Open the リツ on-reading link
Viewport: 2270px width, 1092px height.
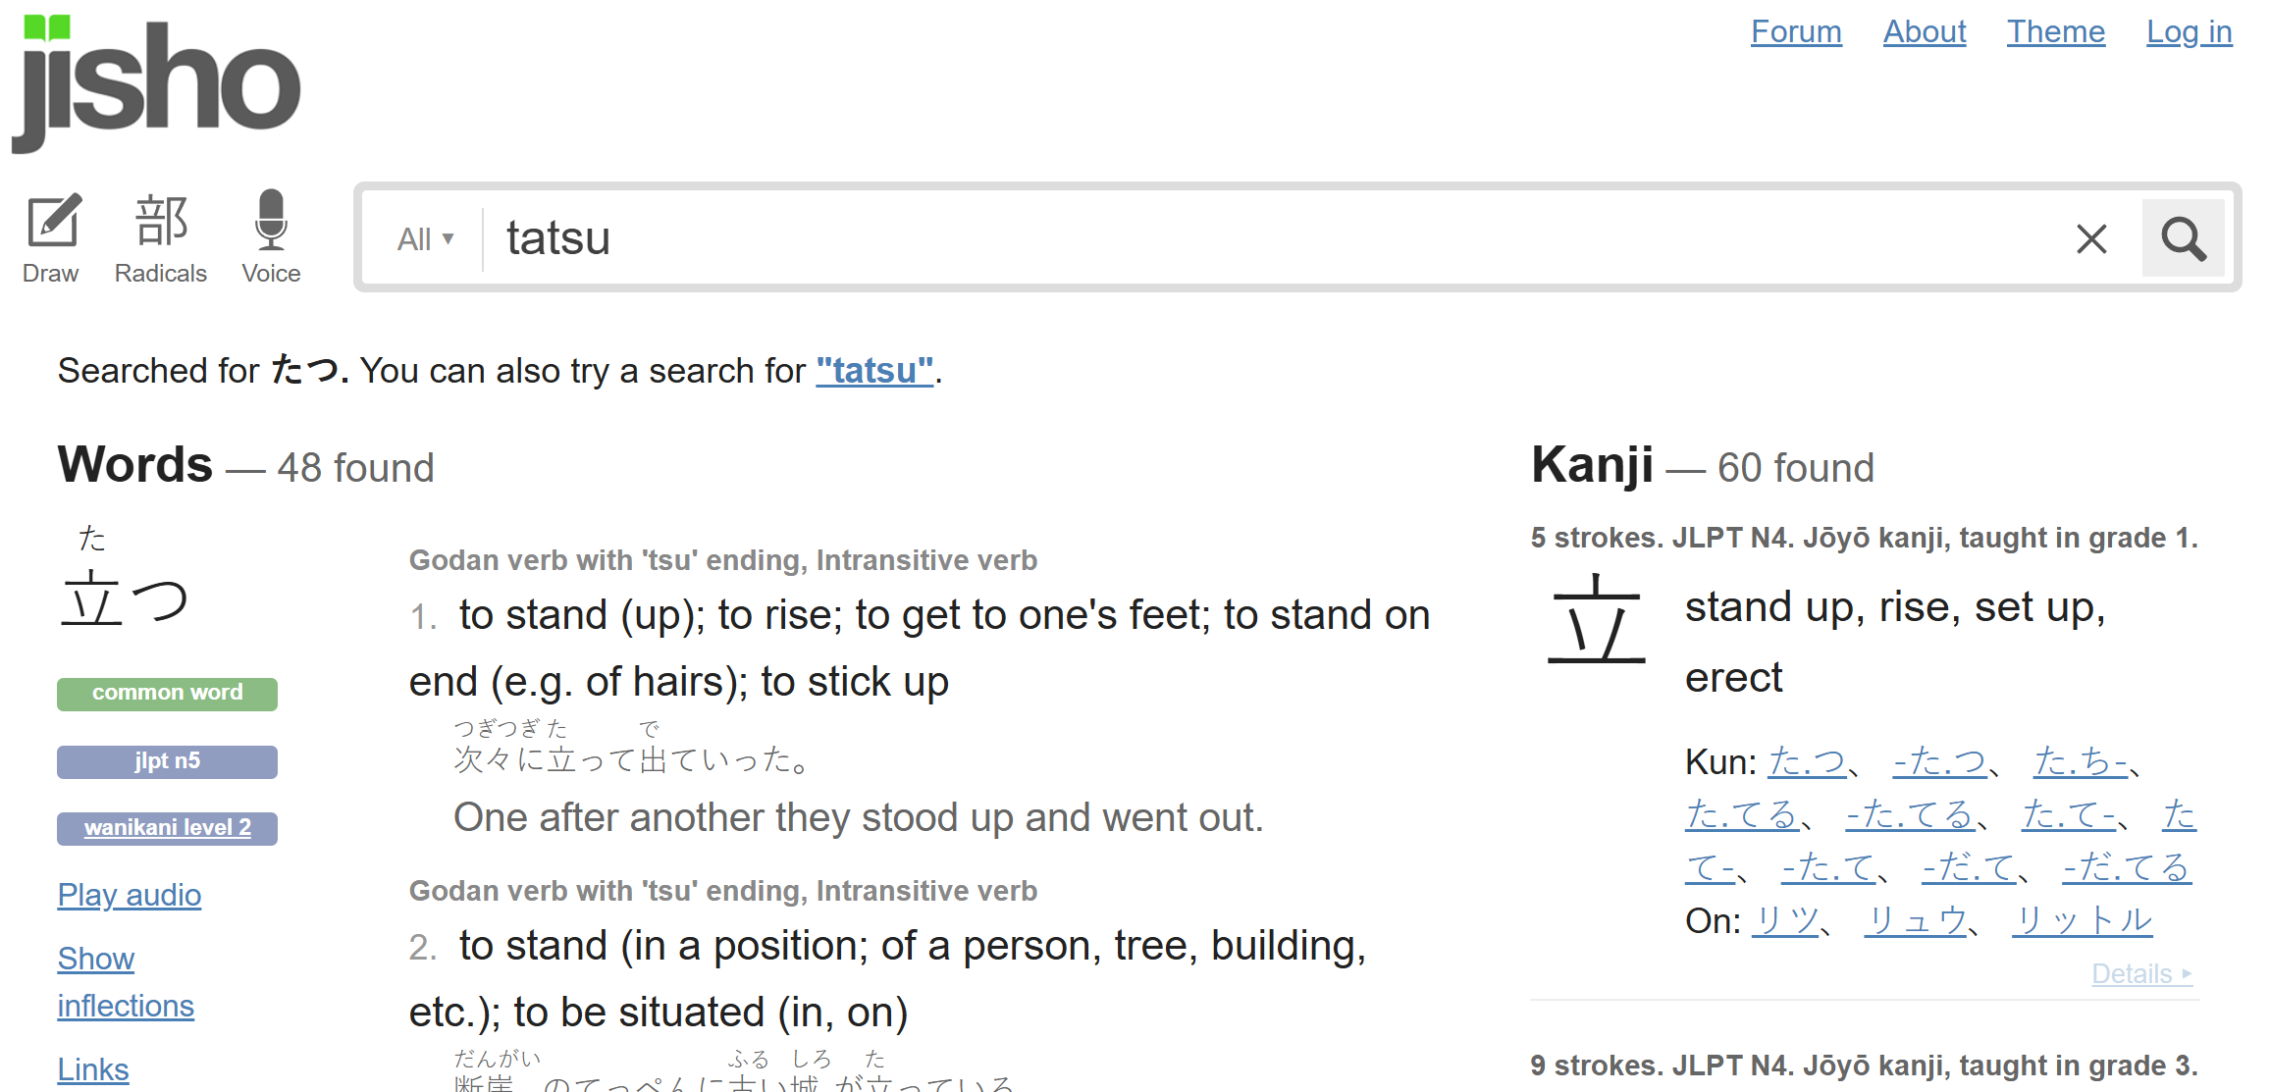click(1786, 920)
